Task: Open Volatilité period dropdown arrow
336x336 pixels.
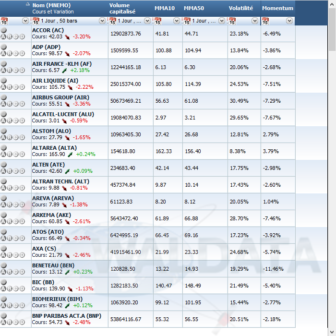Action: [255, 21]
